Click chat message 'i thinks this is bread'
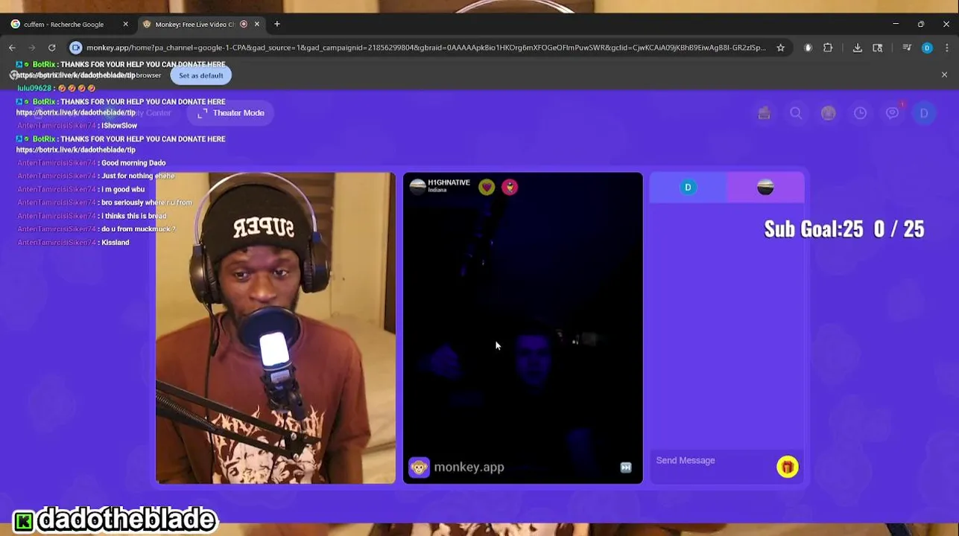This screenshot has height=536, width=959. [x=134, y=216]
